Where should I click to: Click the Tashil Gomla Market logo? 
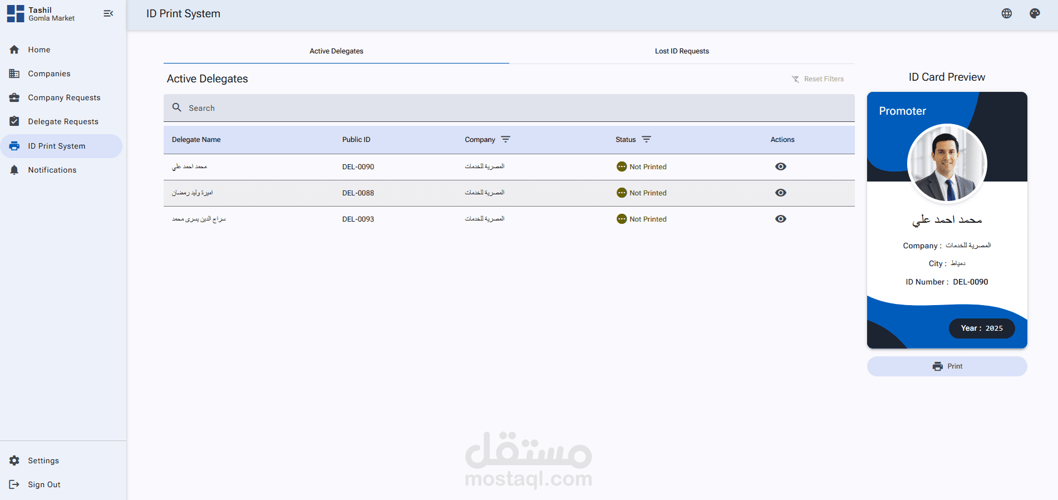[x=16, y=14]
